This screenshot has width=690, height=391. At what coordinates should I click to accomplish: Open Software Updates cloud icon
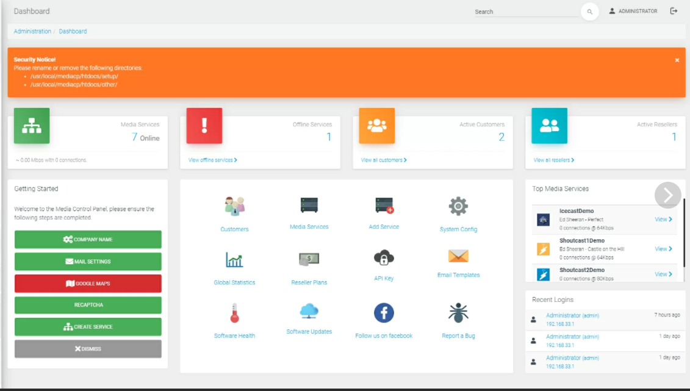pos(309,312)
